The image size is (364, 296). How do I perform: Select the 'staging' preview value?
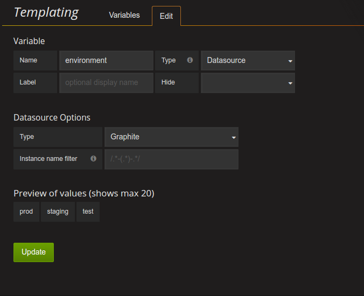click(x=58, y=212)
